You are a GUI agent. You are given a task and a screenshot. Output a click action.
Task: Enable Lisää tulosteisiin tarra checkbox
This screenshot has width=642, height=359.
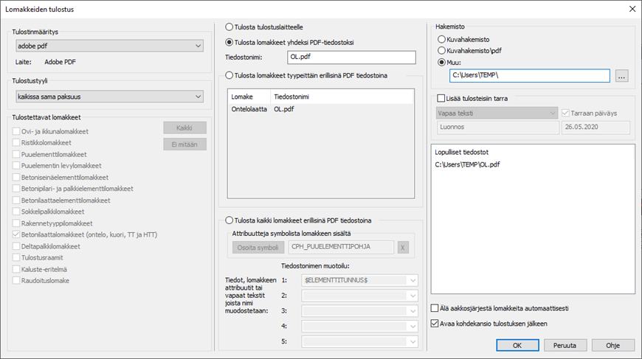441,98
